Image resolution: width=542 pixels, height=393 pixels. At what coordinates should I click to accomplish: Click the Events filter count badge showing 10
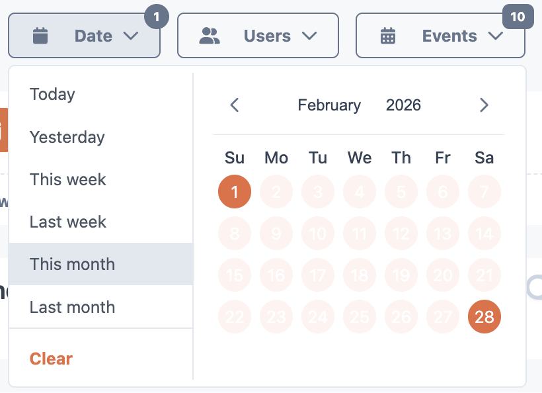[x=518, y=17]
